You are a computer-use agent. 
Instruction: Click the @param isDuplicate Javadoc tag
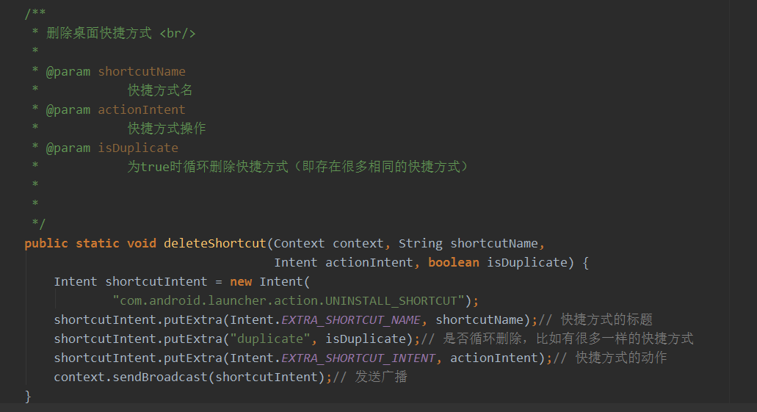coord(68,148)
